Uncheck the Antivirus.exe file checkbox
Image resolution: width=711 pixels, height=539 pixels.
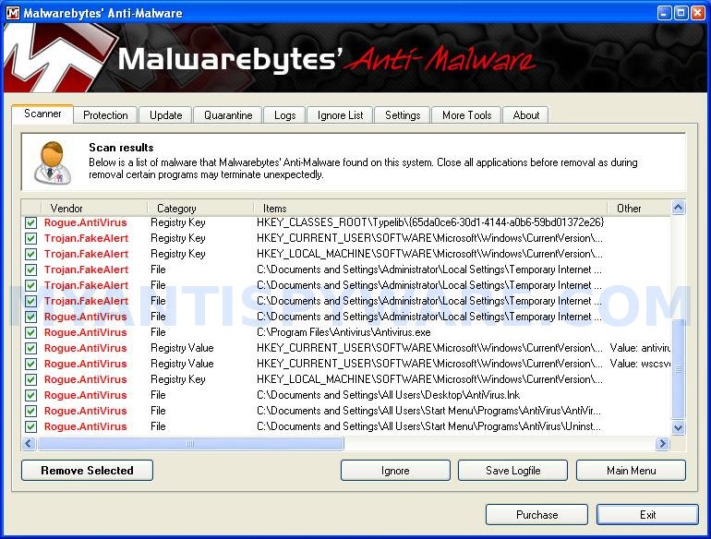[x=30, y=332]
